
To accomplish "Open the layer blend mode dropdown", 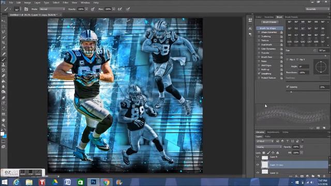I will point(269,147).
